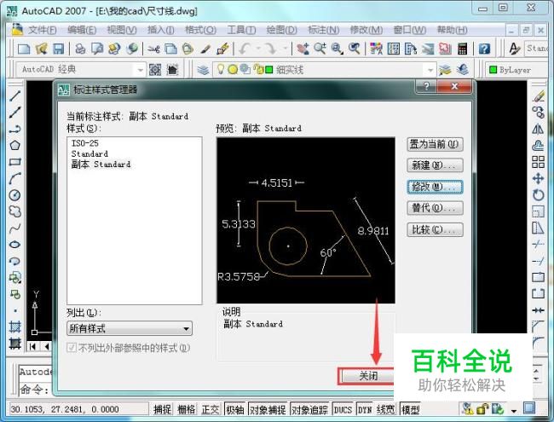554x422 pixels.
Task: Select the Array modify tool
Action: tap(538, 162)
